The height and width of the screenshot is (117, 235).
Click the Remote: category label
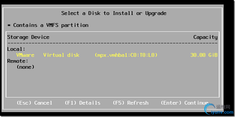coord(18,61)
